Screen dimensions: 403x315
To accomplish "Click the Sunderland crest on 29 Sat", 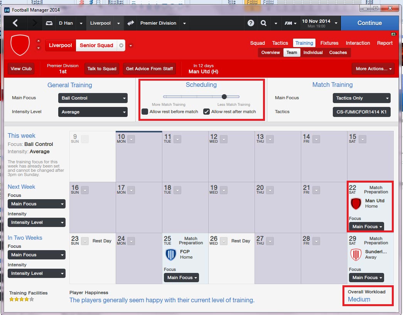I will tap(356, 254).
